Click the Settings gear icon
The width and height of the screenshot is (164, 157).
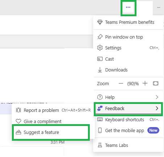(x=100, y=48)
